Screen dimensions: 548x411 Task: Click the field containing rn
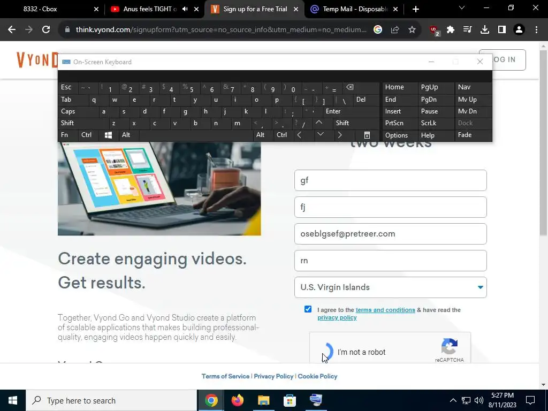coord(390,261)
